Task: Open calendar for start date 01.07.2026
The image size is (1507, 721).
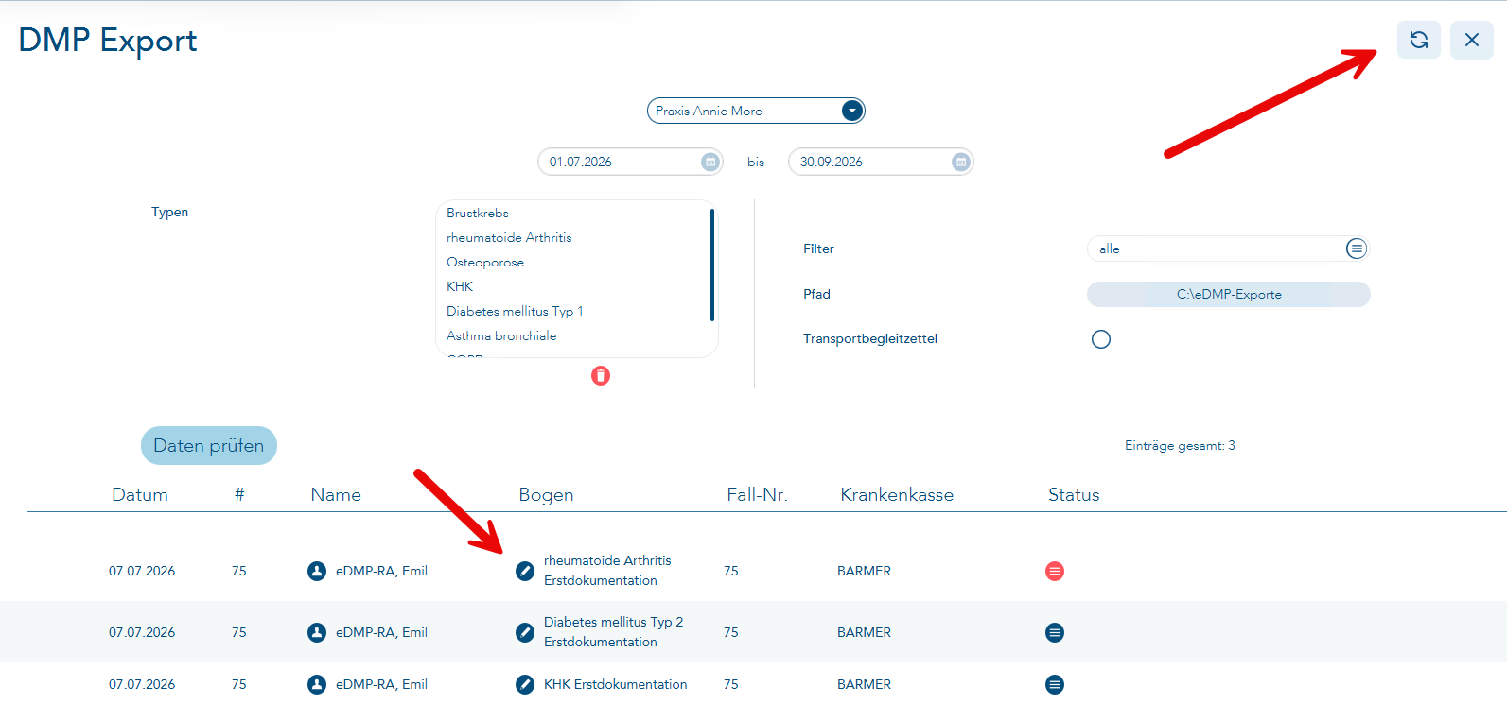Action: click(x=710, y=162)
